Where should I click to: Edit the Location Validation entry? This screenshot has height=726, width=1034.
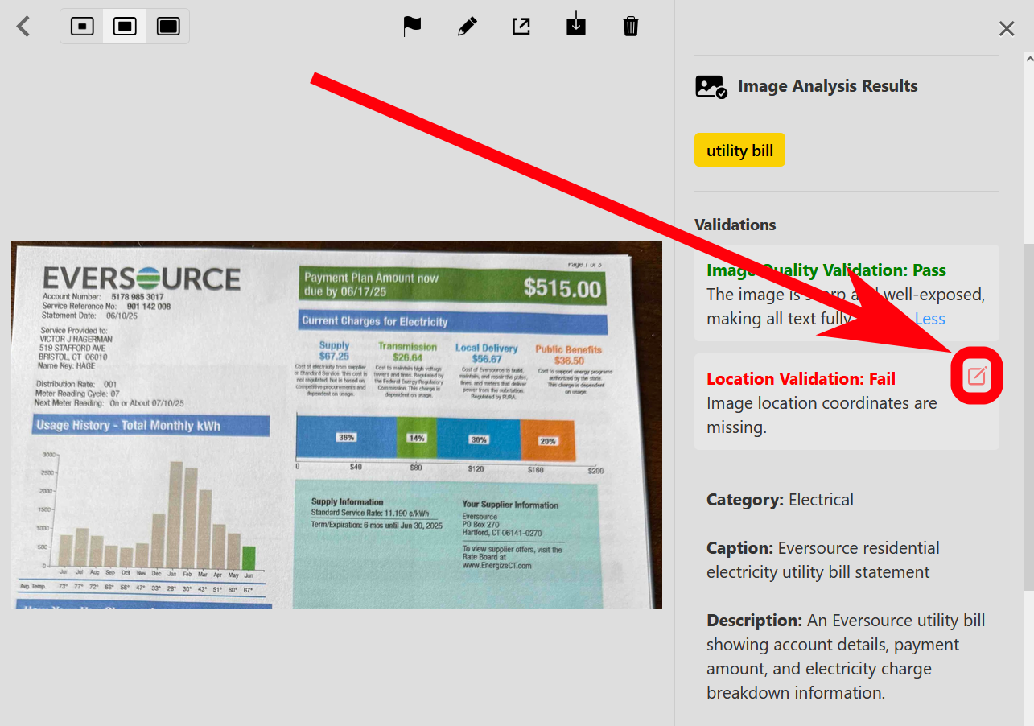click(x=977, y=375)
